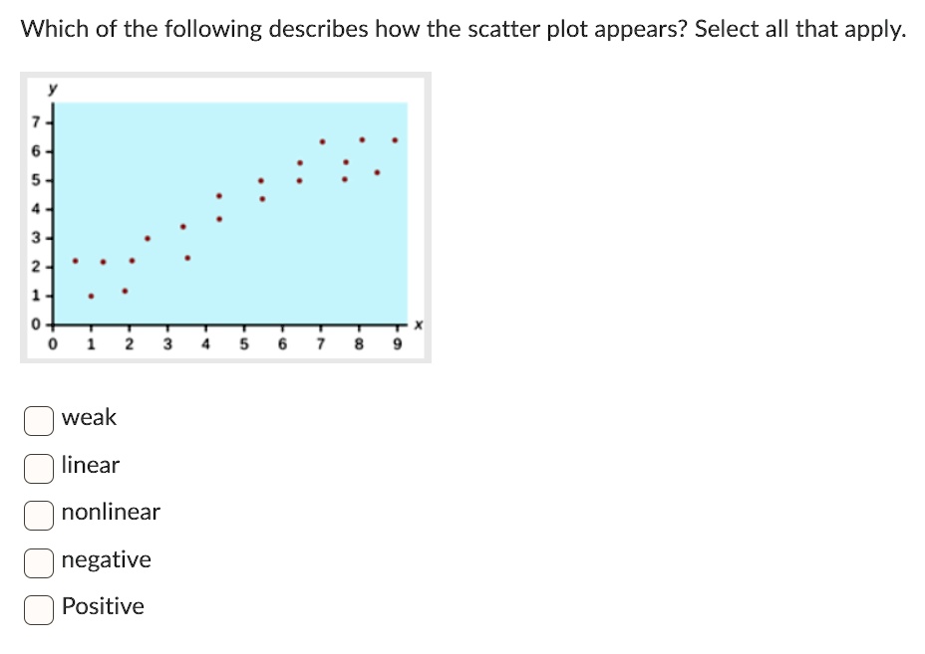Check the "weak" checkbox
Viewport: 925px width, 654px height.
click(x=38, y=421)
